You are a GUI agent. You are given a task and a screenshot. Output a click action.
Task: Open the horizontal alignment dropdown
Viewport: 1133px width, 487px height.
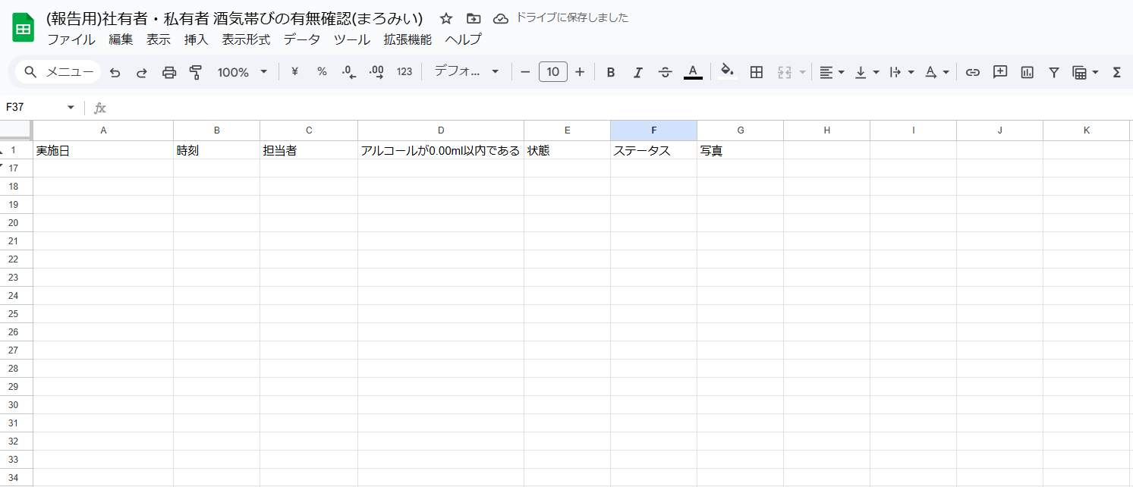coord(829,71)
